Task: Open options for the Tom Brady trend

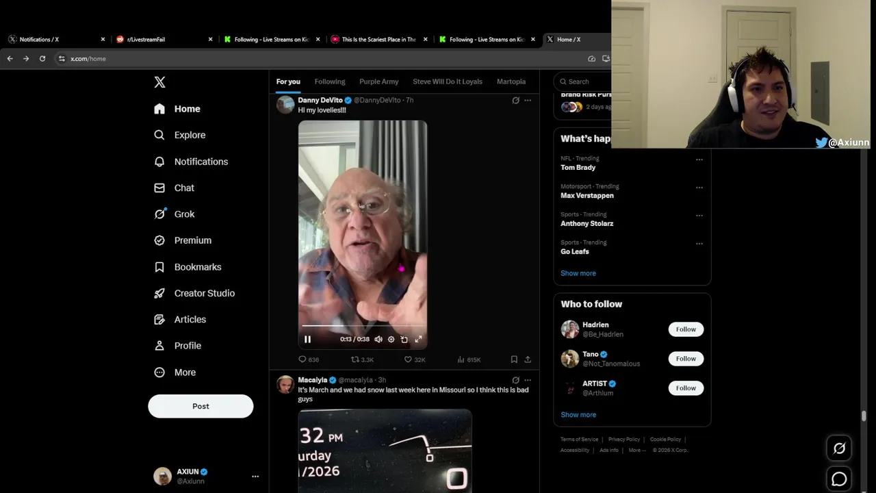Action: (x=699, y=160)
